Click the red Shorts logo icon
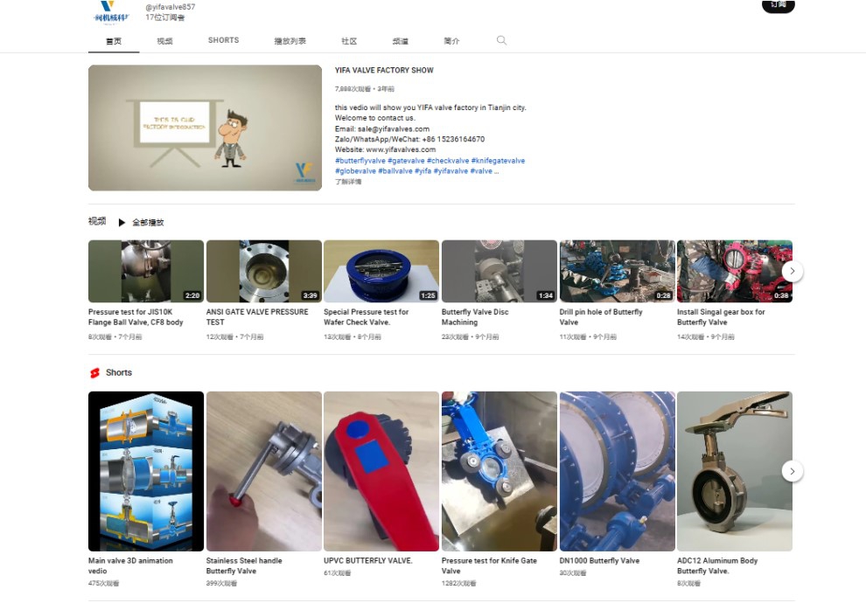Viewport: 866px width, 610px height. 95,373
